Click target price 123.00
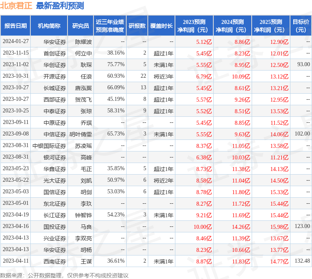 coord(302,226)
